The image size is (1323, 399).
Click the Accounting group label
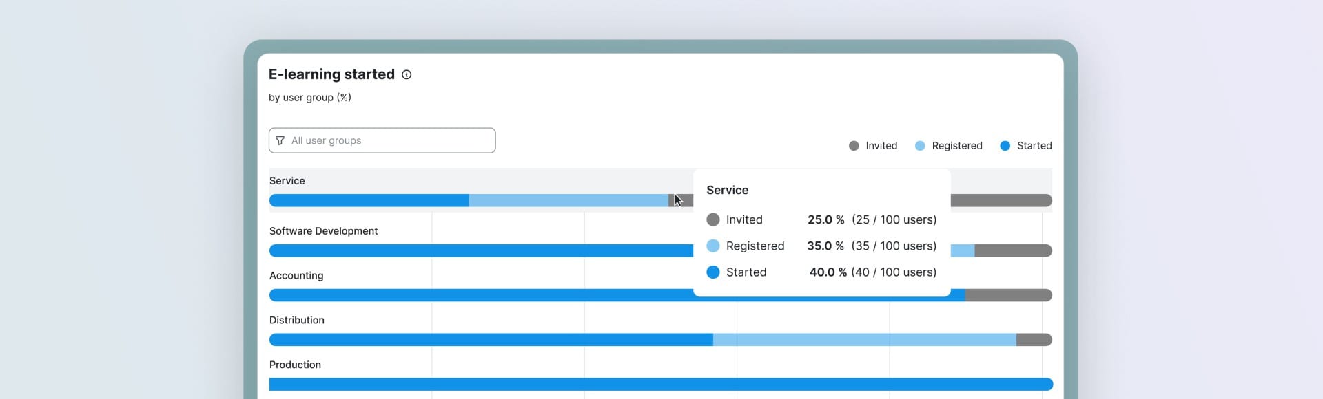(x=296, y=276)
